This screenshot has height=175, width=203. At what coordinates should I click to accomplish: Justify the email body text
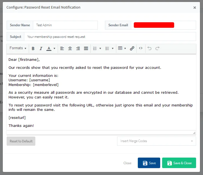click(86, 48)
